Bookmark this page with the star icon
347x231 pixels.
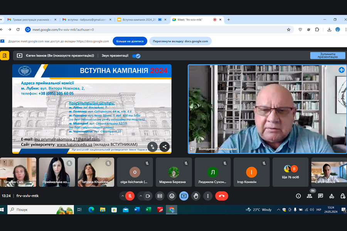288,30
